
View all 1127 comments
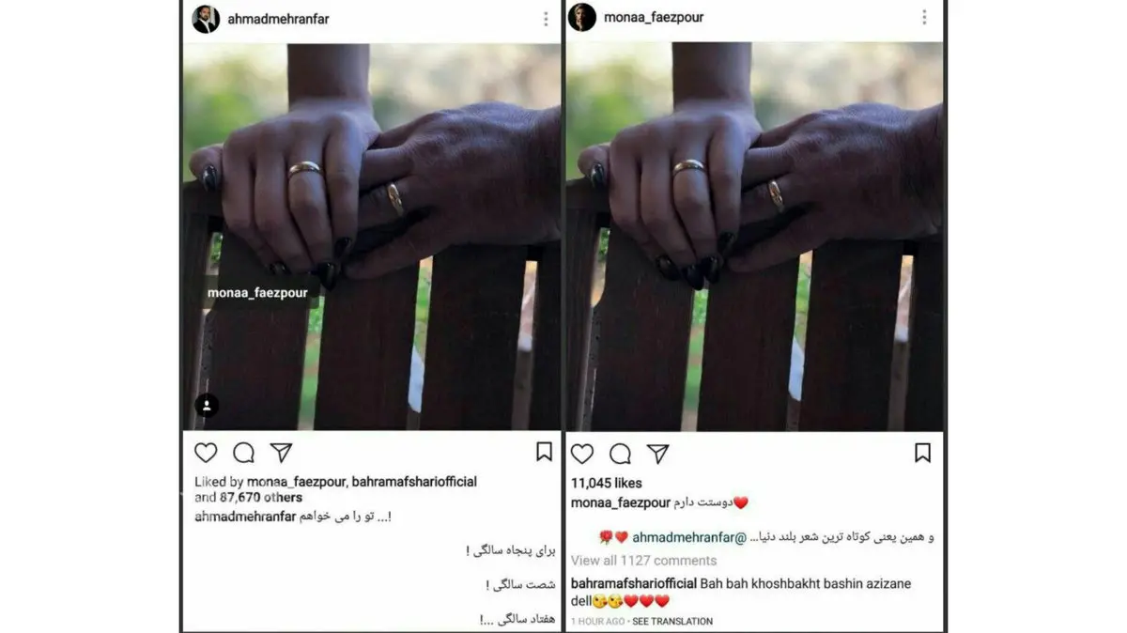[x=643, y=561]
